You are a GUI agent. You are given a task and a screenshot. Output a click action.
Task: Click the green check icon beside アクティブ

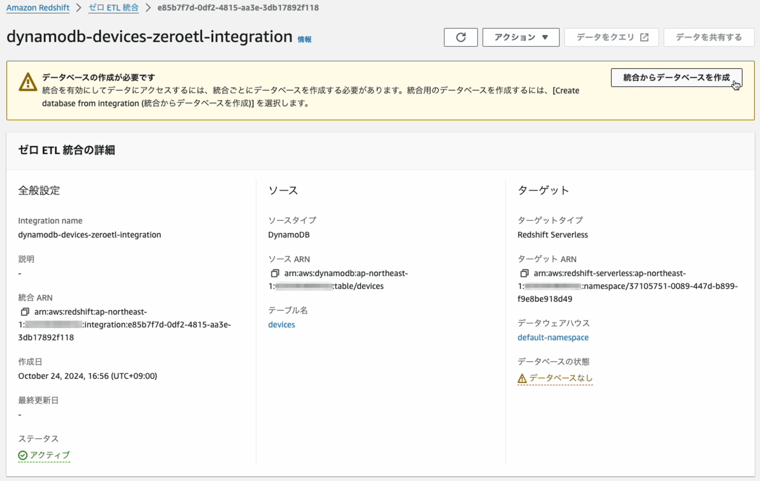coord(23,455)
